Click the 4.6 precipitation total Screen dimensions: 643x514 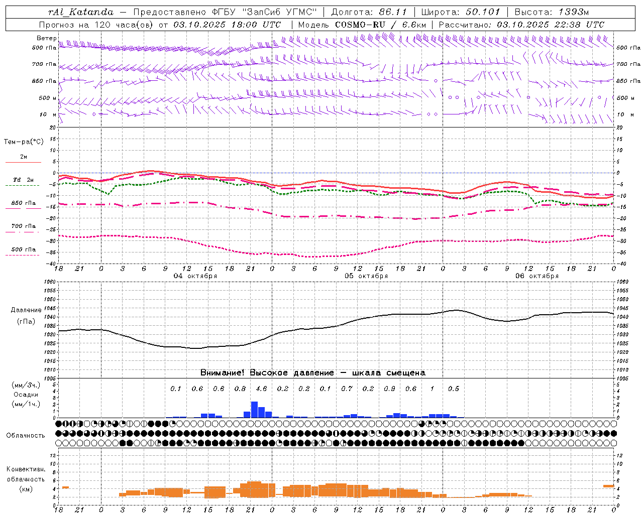261,389
